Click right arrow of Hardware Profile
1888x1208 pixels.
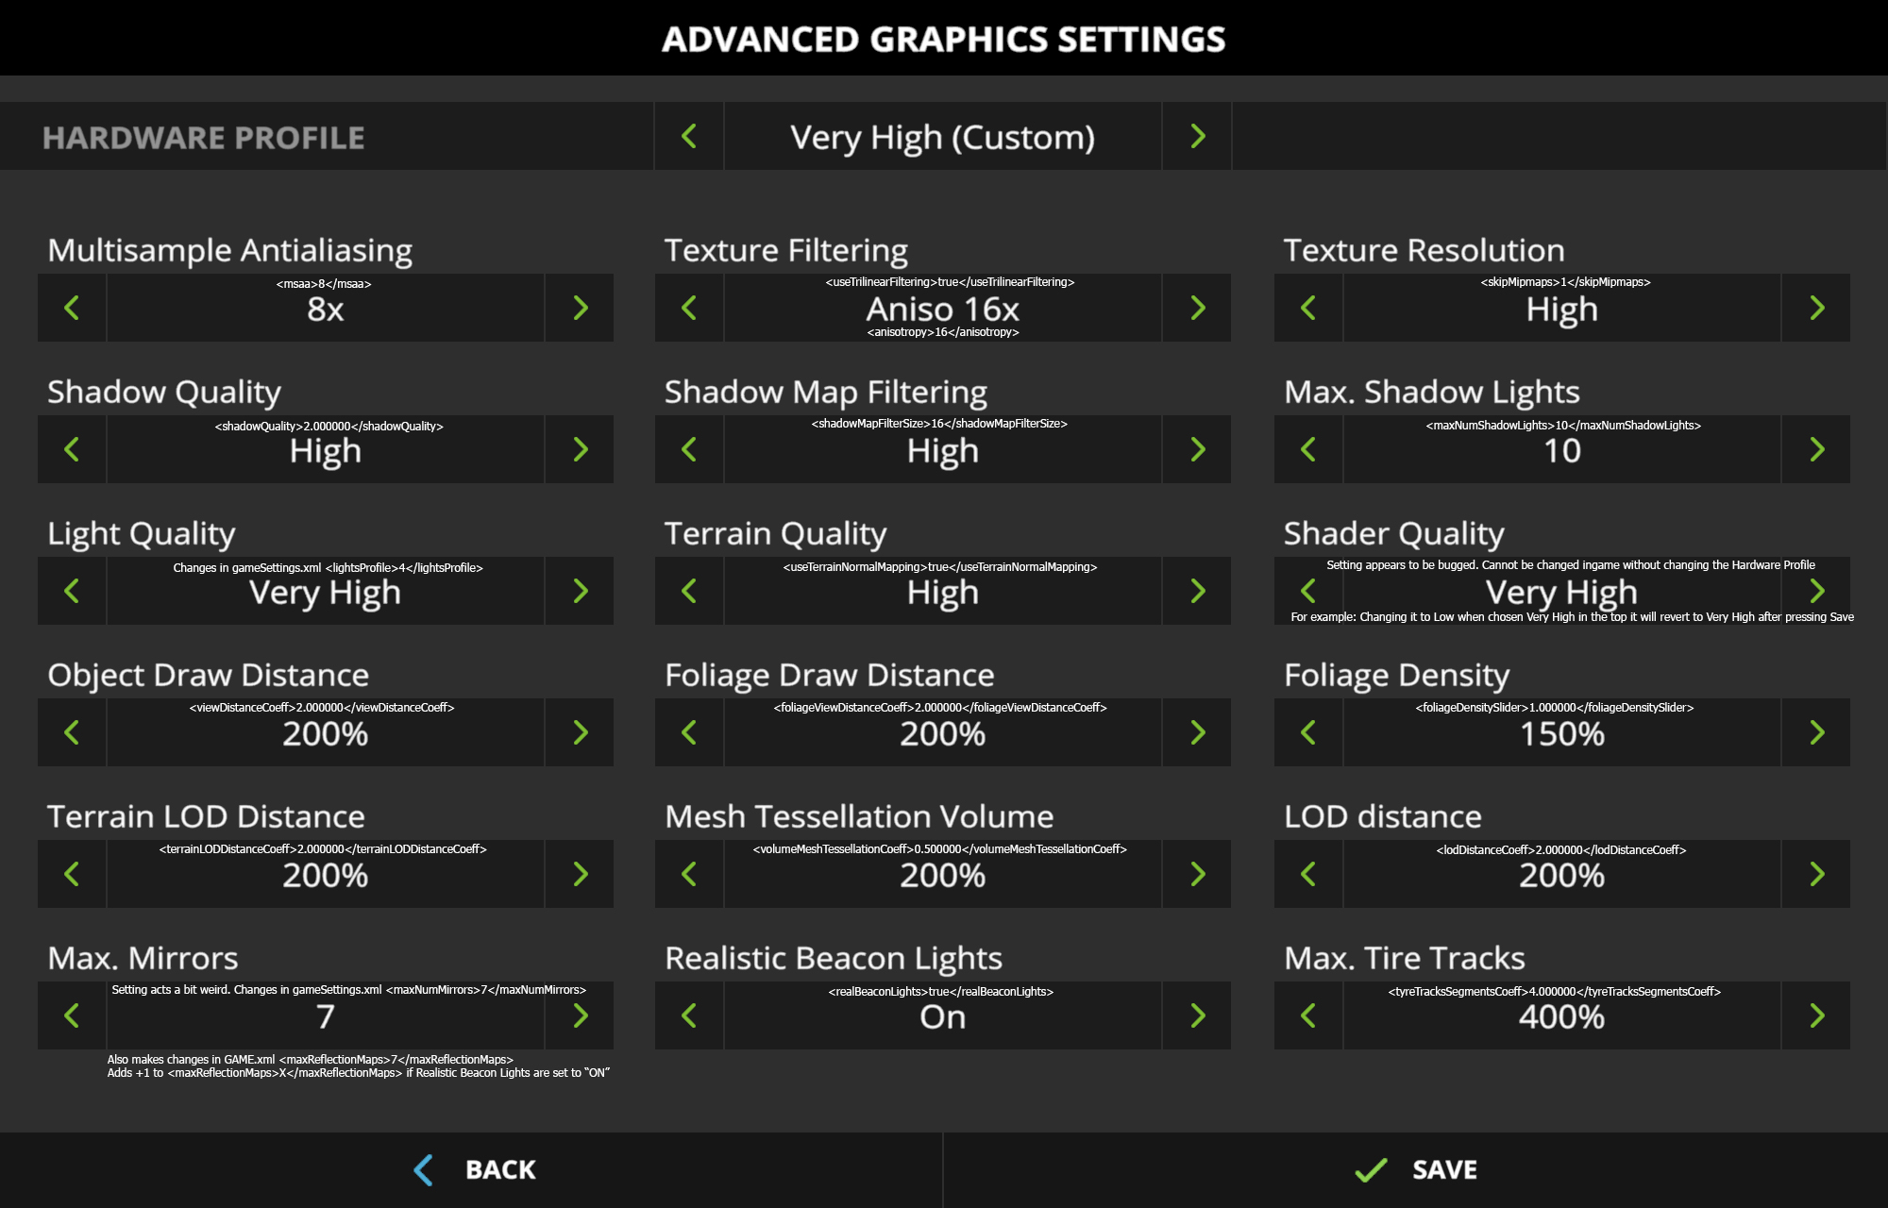[1197, 136]
